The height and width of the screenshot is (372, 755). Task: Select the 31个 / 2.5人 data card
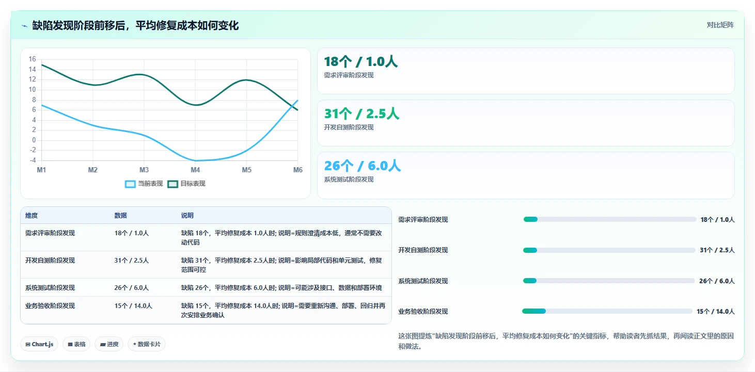click(x=526, y=123)
